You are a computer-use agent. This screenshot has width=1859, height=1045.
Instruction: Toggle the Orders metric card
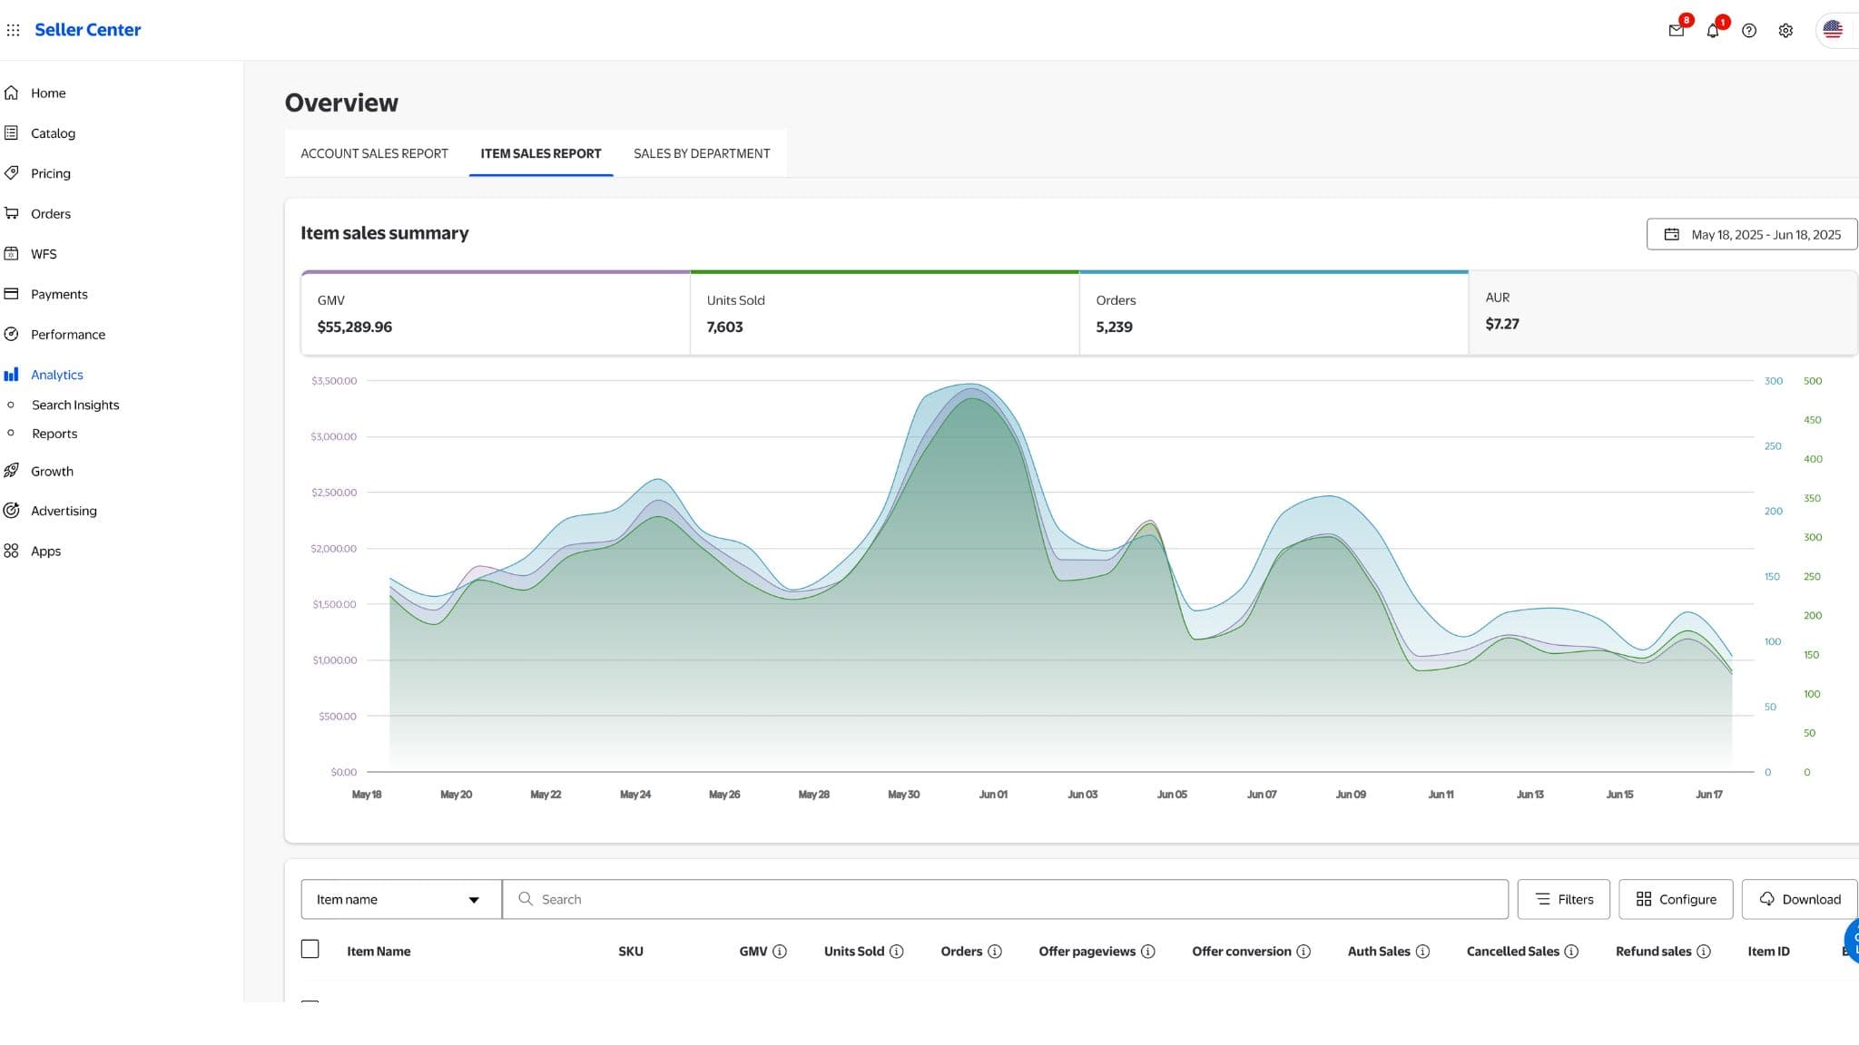[1274, 313]
